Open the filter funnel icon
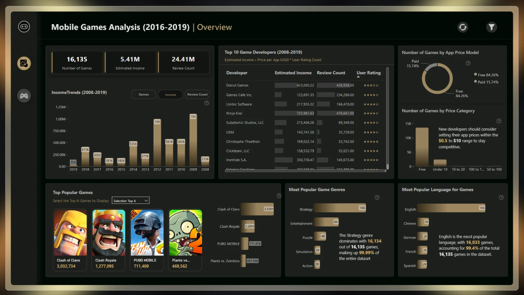This screenshot has width=524, height=295. tap(492, 27)
